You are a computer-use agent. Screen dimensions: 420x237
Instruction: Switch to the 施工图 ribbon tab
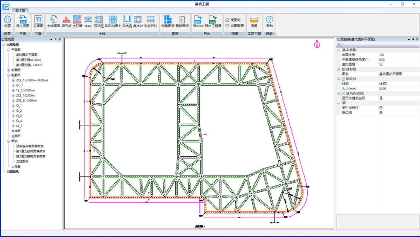[x=19, y=10]
